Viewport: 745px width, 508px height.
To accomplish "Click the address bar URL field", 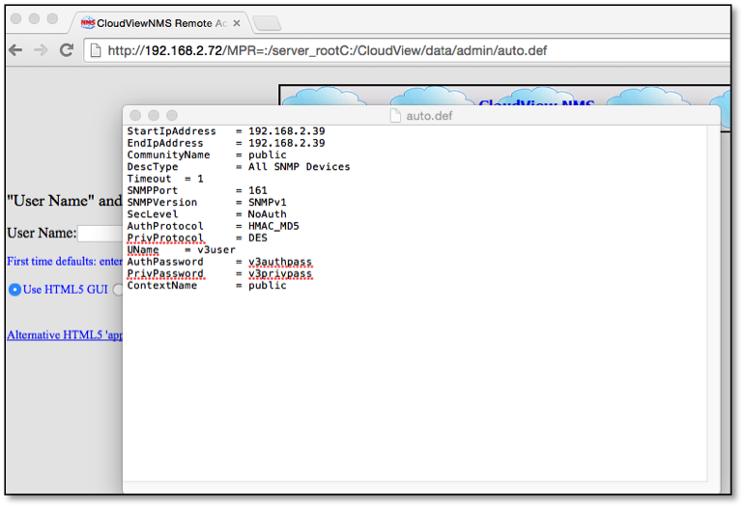I will pyautogui.click(x=387, y=50).
